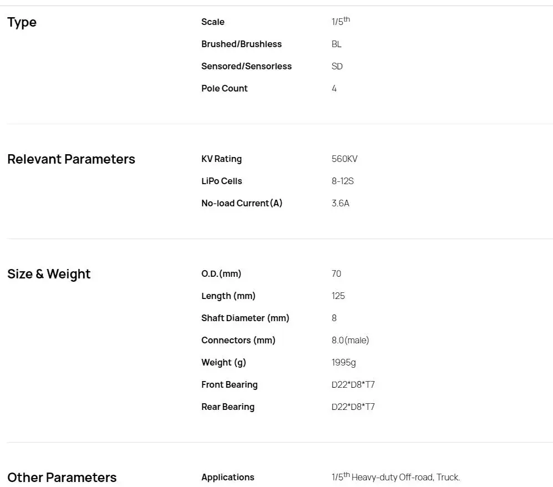Image resolution: width=553 pixels, height=487 pixels.
Task: Select the Length (mm) value 125
Action: [338, 296]
